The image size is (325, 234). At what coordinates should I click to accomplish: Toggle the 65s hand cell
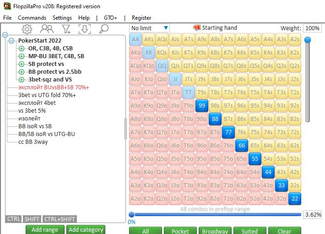point(255,146)
